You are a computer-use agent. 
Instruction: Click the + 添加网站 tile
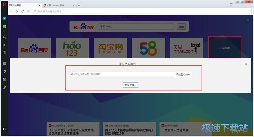[x=225, y=47]
